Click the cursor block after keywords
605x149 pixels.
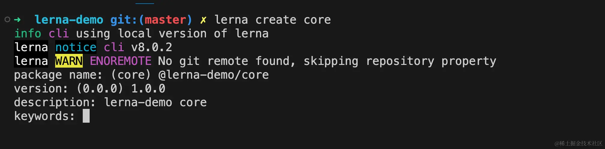coord(86,116)
